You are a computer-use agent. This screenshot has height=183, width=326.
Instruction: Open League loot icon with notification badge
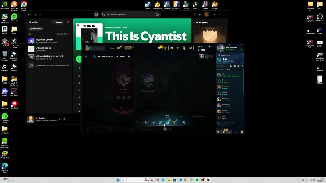[159, 48]
